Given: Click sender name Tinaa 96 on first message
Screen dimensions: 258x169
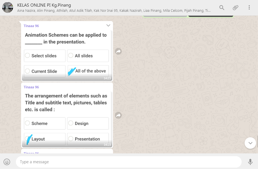Looking at the screenshot, I should pyautogui.click(x=31, y=26).
